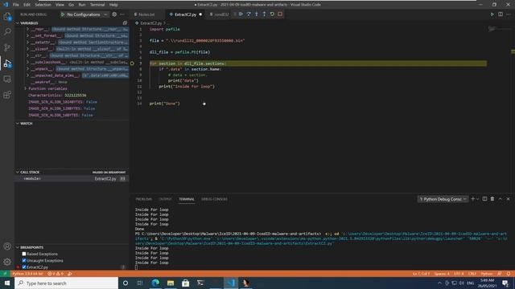Expand the Watch section
The width and height of the screenshot is (515, 289).
[27, 124]
